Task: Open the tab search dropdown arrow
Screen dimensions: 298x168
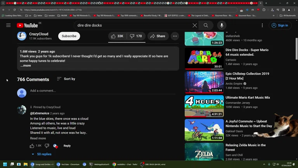Action: (x=3, y=3)
